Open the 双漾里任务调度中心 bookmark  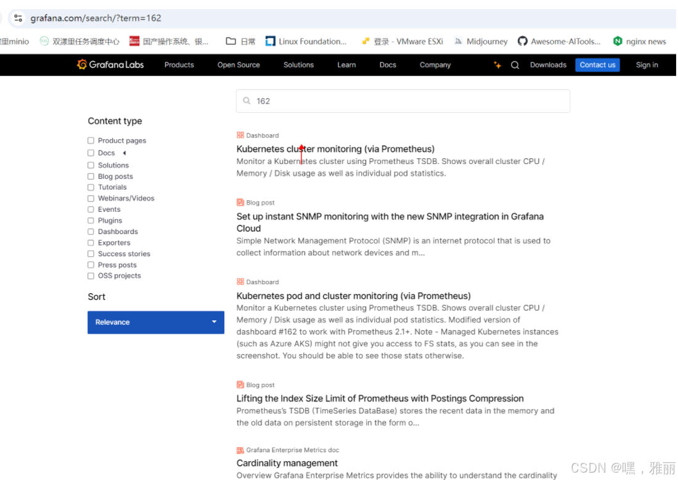tap(80, 41)
